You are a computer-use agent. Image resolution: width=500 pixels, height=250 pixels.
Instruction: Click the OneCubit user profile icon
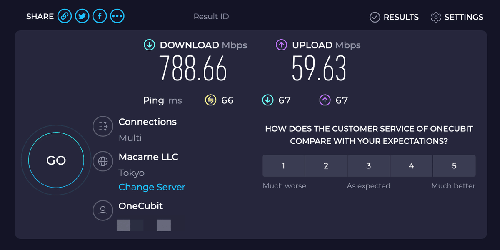coord(103,210)
